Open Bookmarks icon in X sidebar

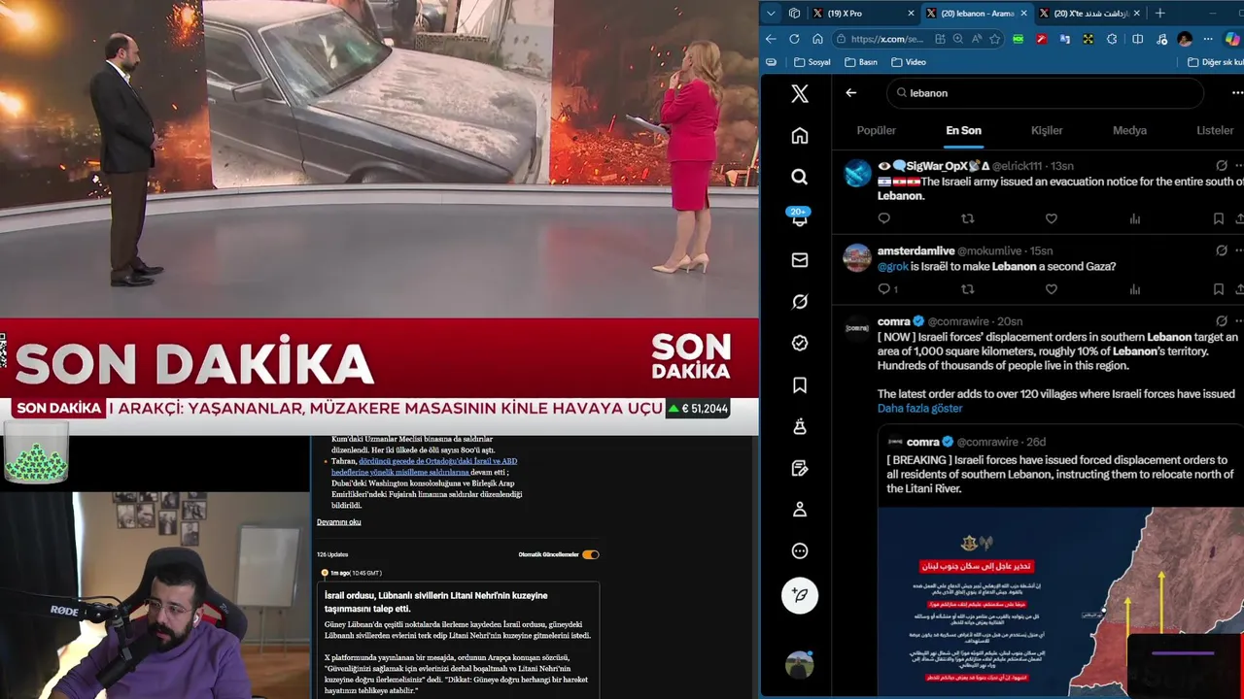click(800, 385)
